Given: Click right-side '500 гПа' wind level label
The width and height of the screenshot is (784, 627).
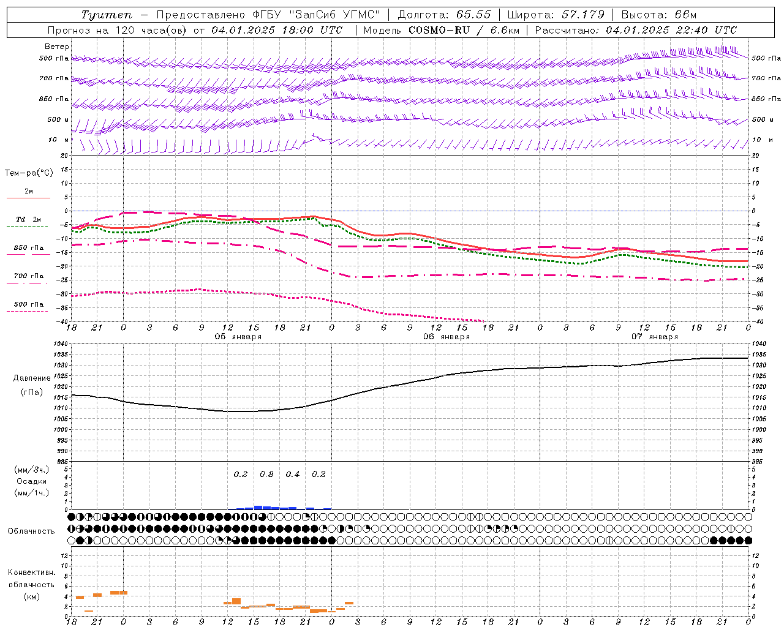Looking at the screenshot, I should [x=766, y=58].
